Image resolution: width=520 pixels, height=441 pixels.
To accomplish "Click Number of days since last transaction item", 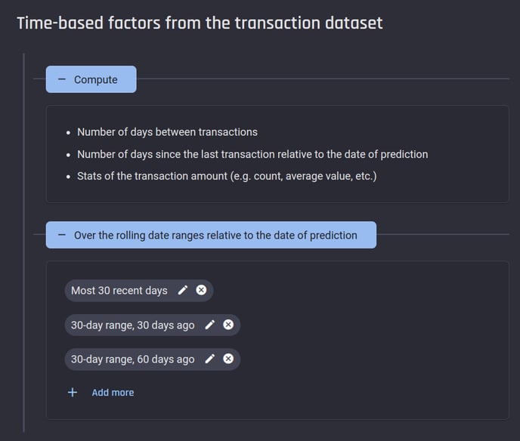I will [x=252, y=154].
